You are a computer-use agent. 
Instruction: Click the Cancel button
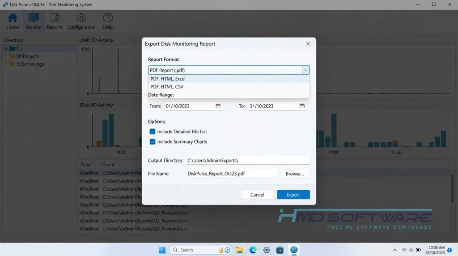pyautogui.click(x=257, y=195)
